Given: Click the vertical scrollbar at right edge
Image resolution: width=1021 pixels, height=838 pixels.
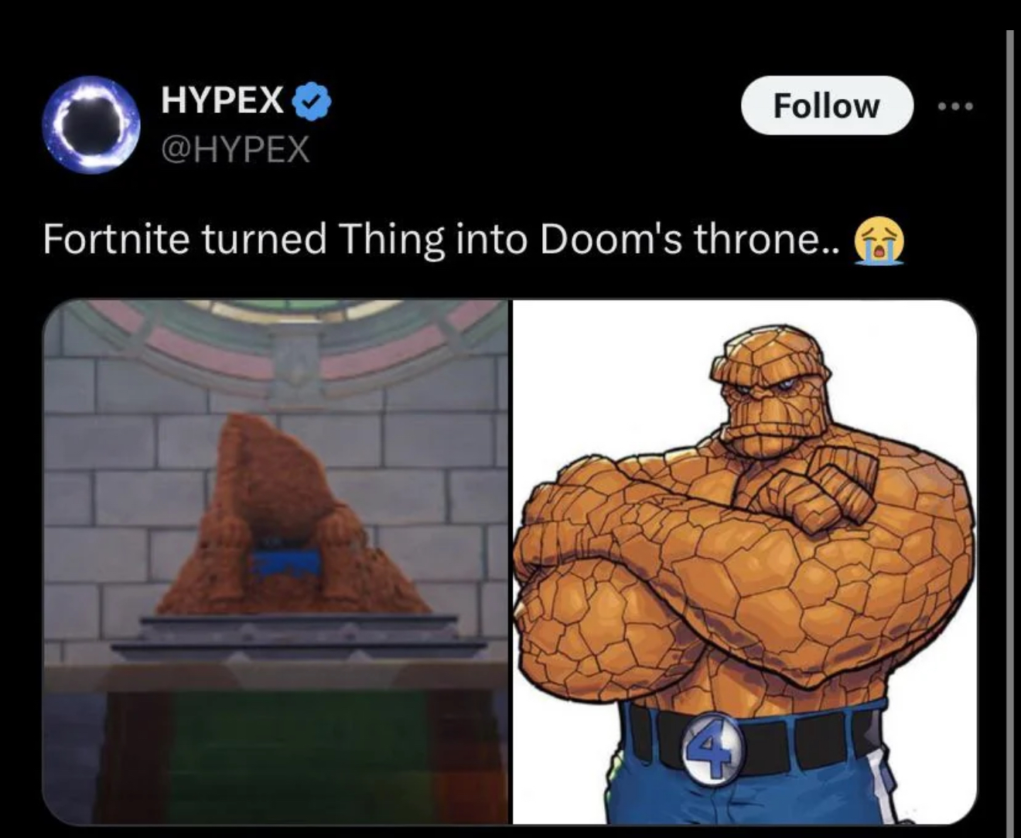Looking at the screenshot, I should 1009,433.
